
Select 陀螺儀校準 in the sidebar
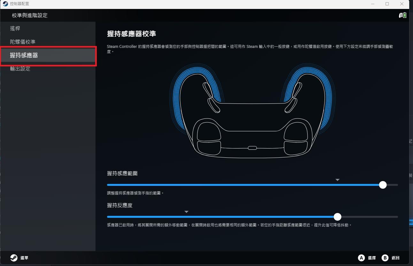click(x=47, y=42)
